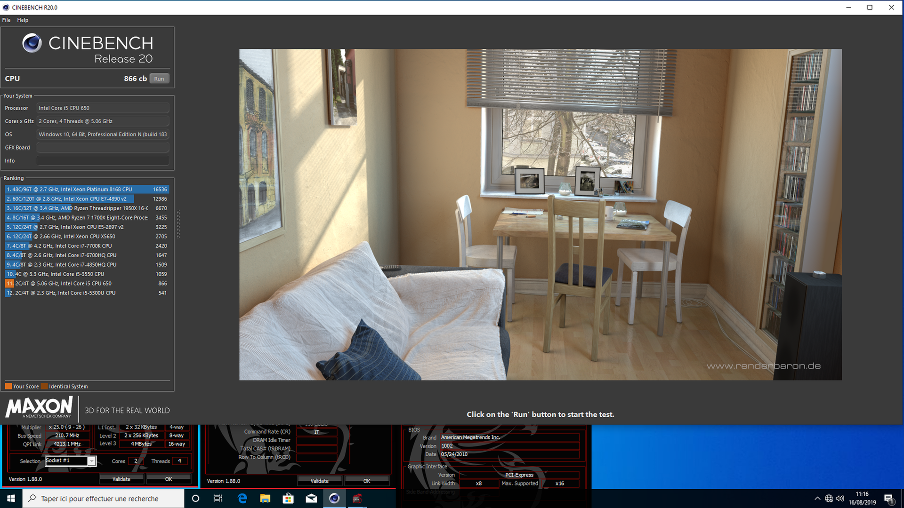Click the BIOS Brand American Megatrends field
904x508 pixels.
509,437
